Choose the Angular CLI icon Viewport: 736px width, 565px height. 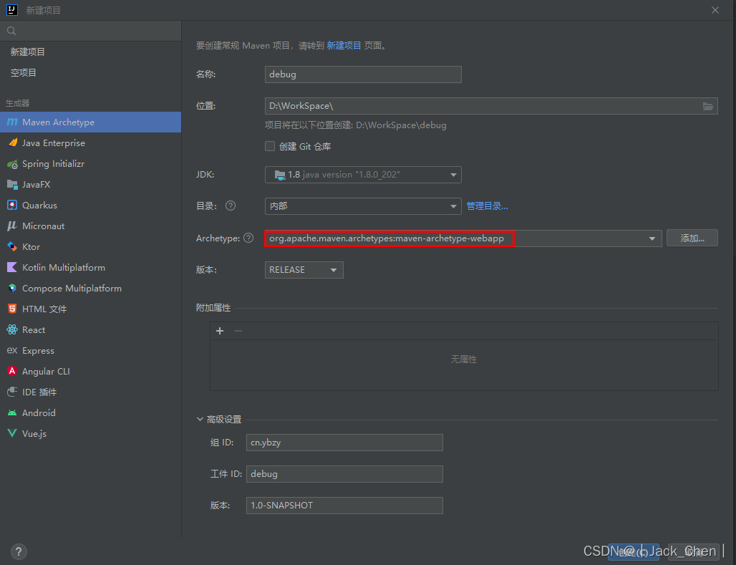tap(13, 371)
